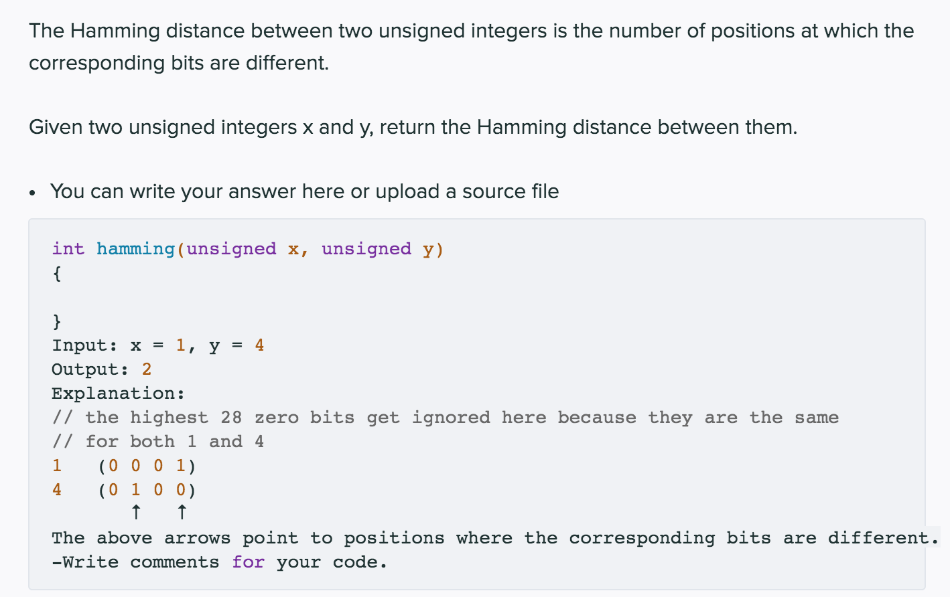Click the purple 'for' keyword in last line
Screen dimensions: 950x597
(x=248, y=562)
